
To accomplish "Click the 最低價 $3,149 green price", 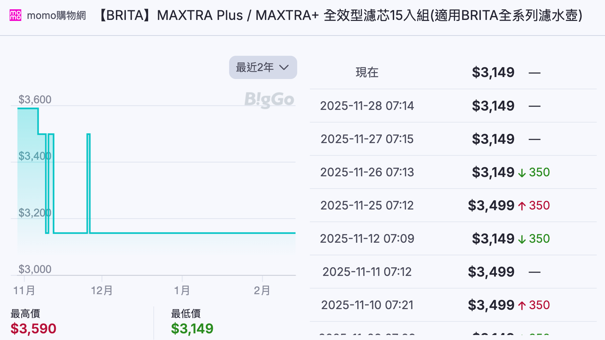I will 192,328.
